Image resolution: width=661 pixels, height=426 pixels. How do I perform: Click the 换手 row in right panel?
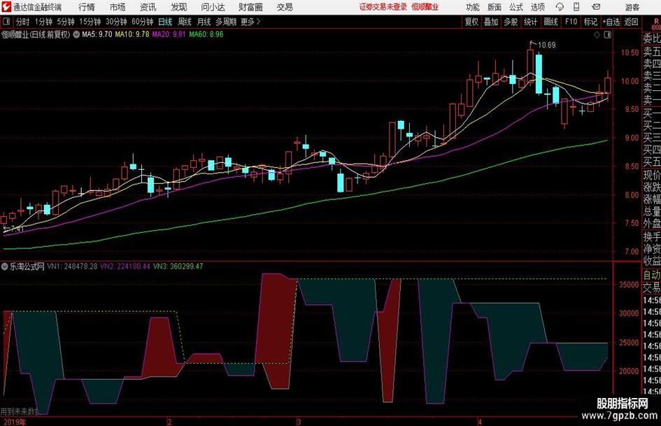tap(652, 237)
